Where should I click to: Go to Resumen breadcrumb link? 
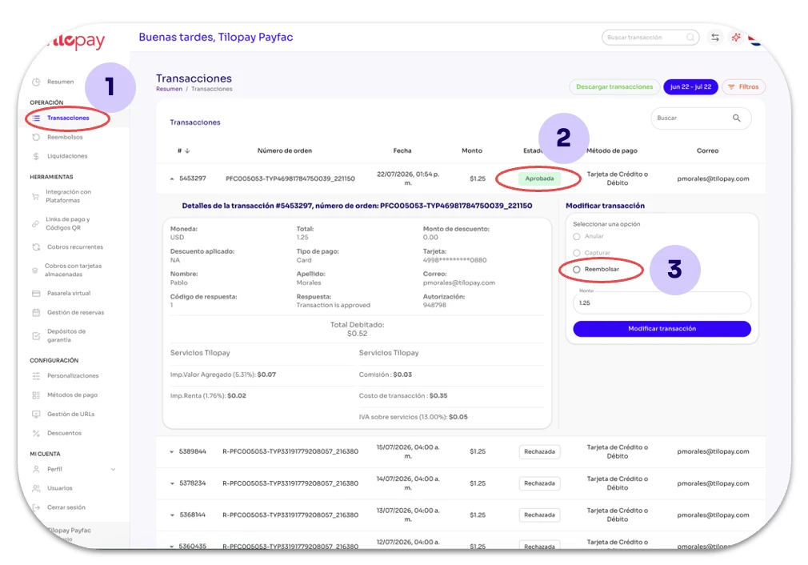tap(169, 89)
